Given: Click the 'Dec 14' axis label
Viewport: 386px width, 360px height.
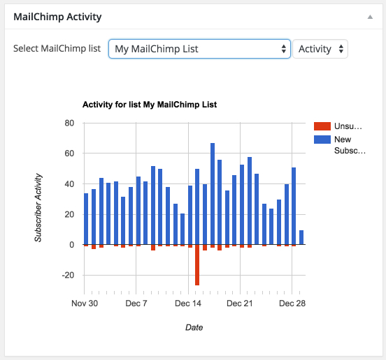Looking at the screenshot, I should (x=188, y=303).
